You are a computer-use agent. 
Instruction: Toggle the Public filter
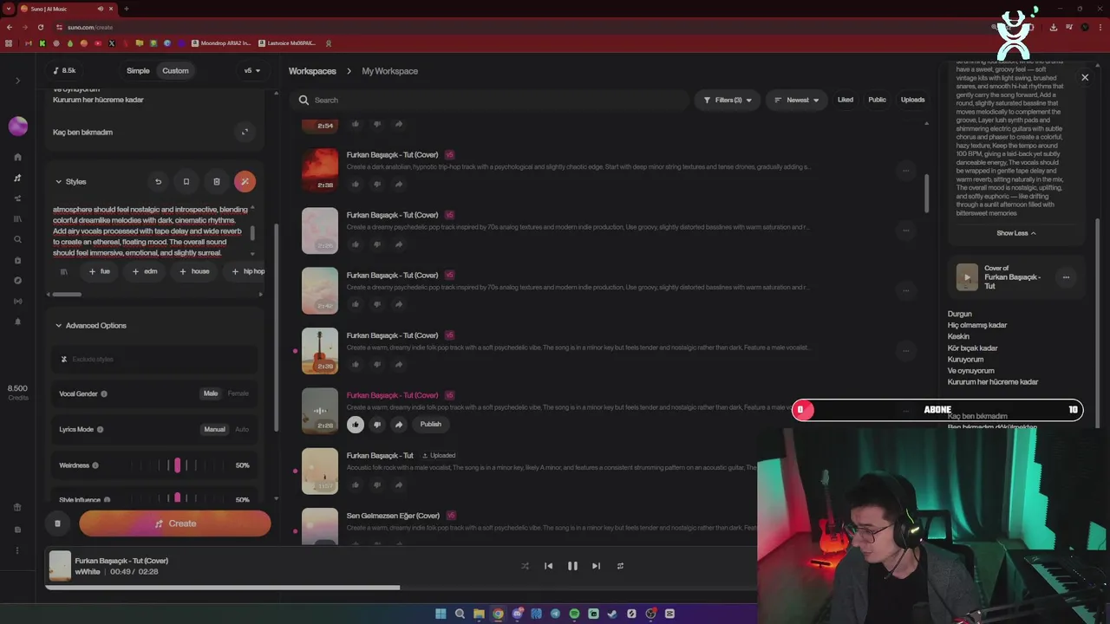click(x=878, y=100)
